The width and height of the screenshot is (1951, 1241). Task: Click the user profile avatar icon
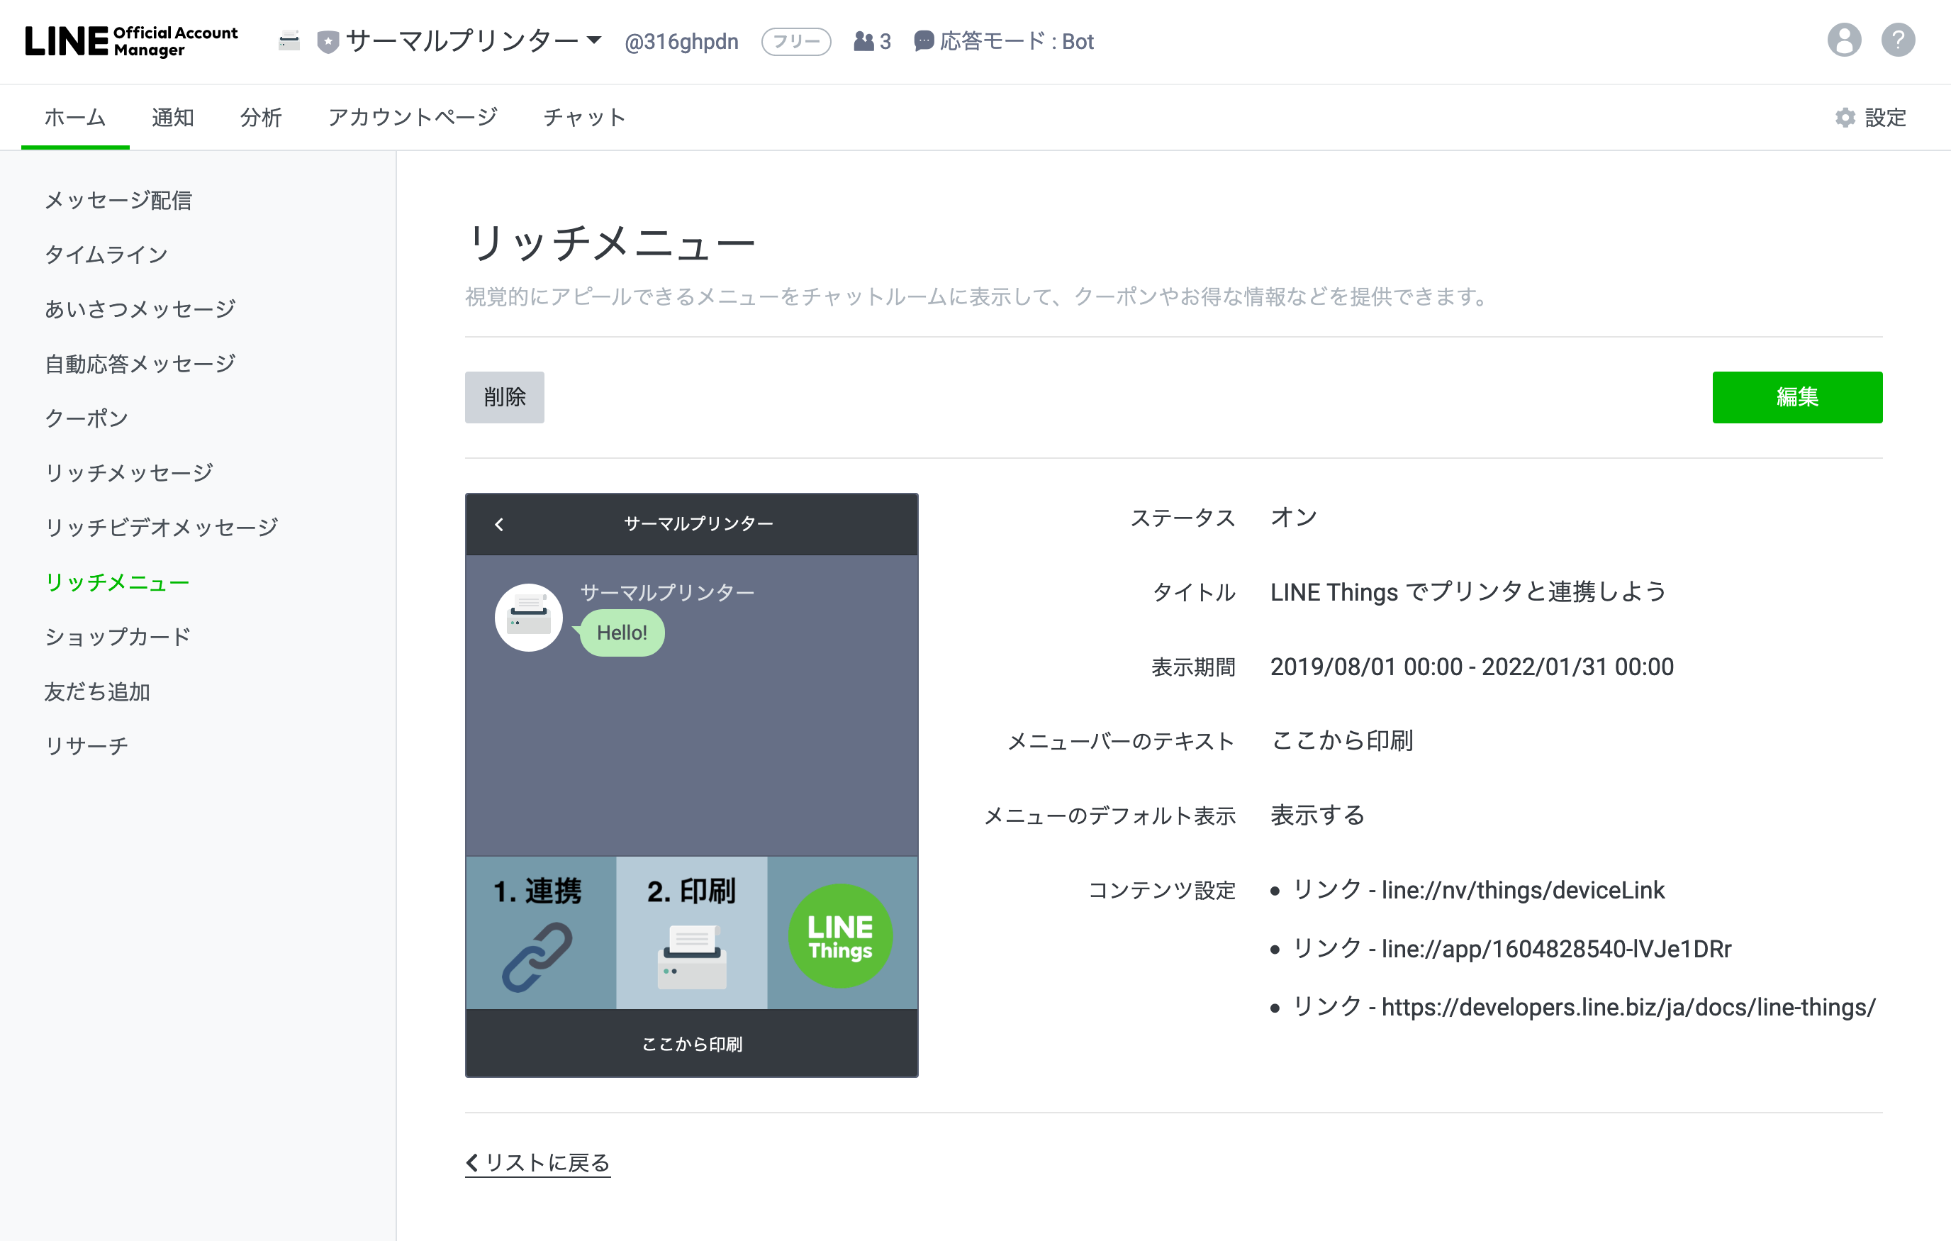(1843, 40)
